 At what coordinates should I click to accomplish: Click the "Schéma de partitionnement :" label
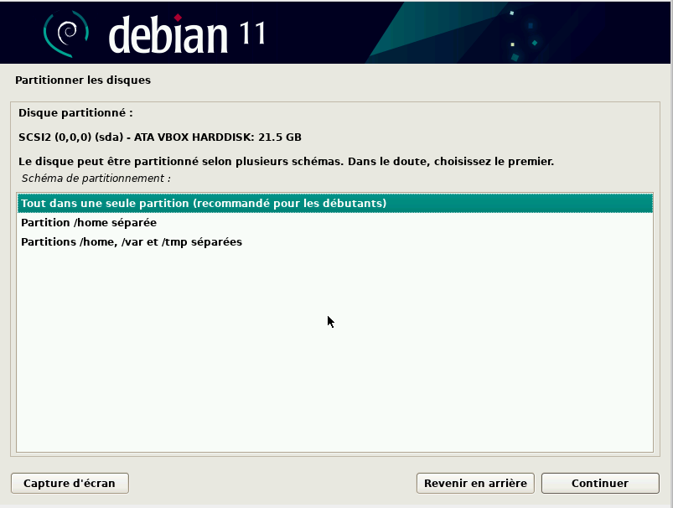pyautogui.click(x=96, y=179)
